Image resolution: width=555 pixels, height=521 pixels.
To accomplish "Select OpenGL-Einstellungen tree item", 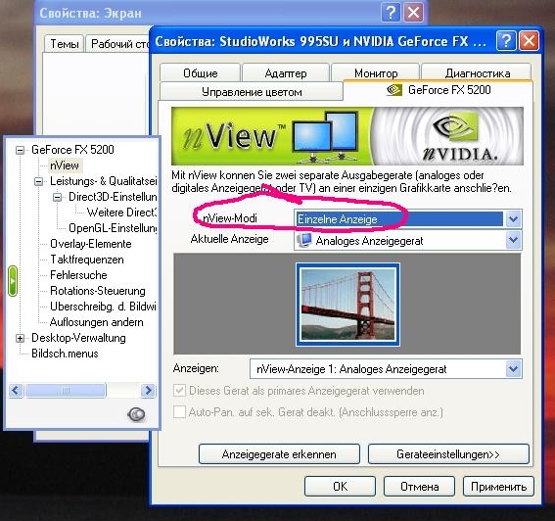I will pos(113,228).
